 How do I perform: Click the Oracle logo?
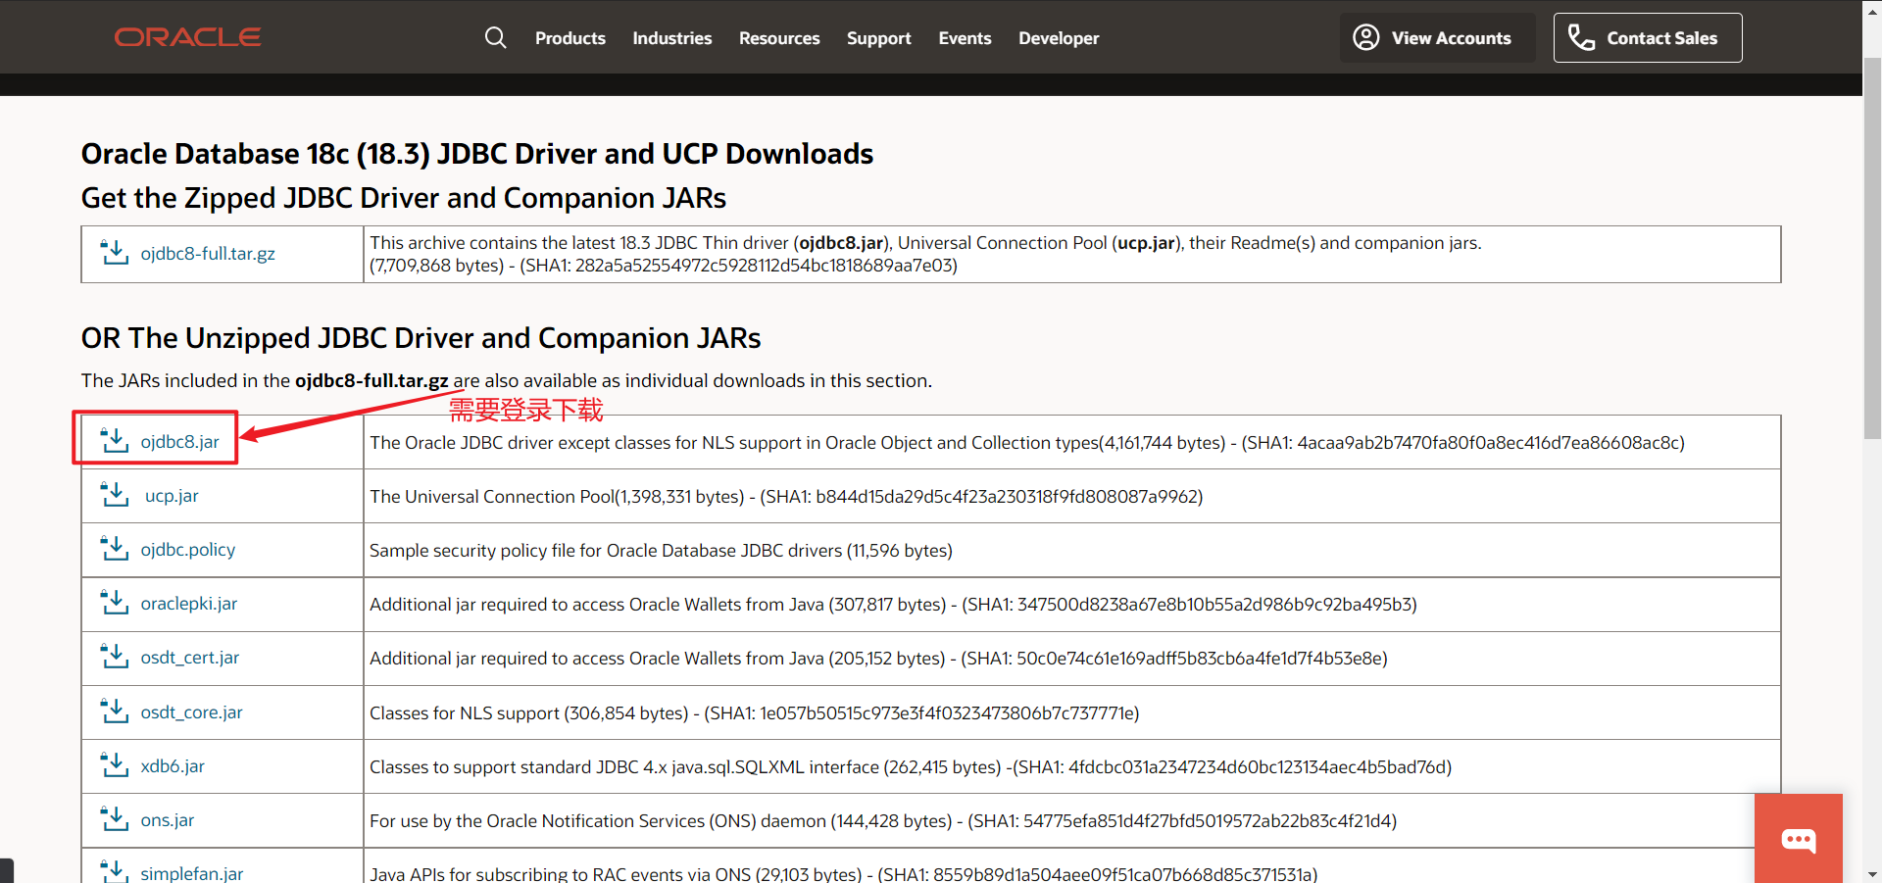click(x=187, y=37)
